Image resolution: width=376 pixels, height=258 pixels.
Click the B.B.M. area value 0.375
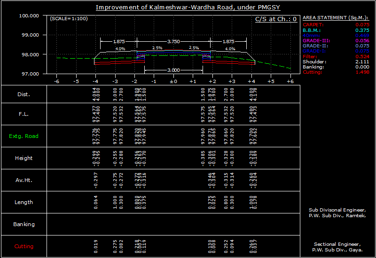362,30
